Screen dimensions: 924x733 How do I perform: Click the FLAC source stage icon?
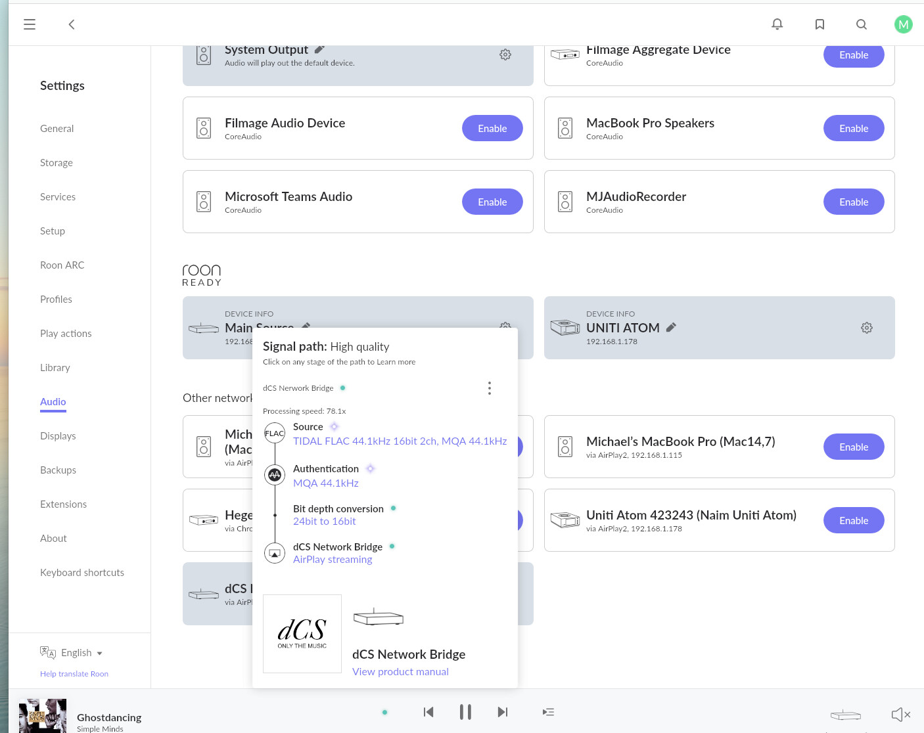click(275, 433)
